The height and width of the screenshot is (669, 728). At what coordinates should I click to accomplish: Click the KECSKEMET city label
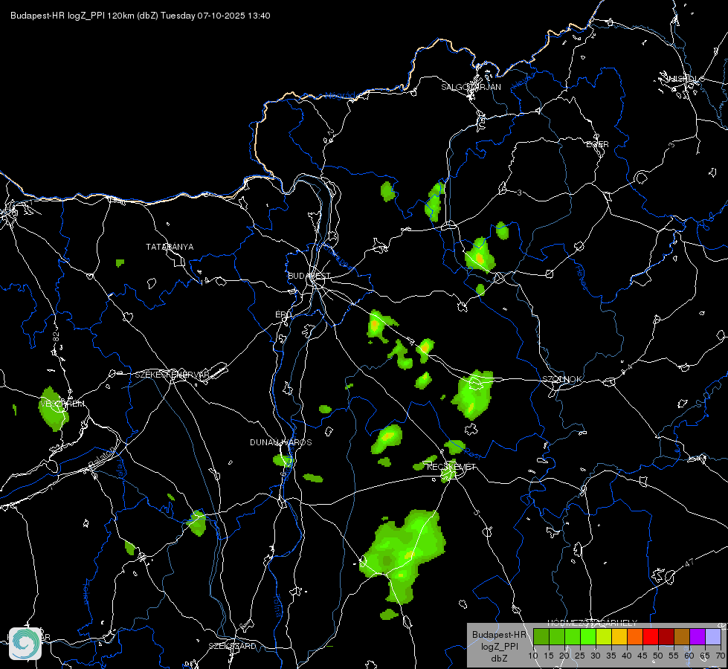[451, 467]
